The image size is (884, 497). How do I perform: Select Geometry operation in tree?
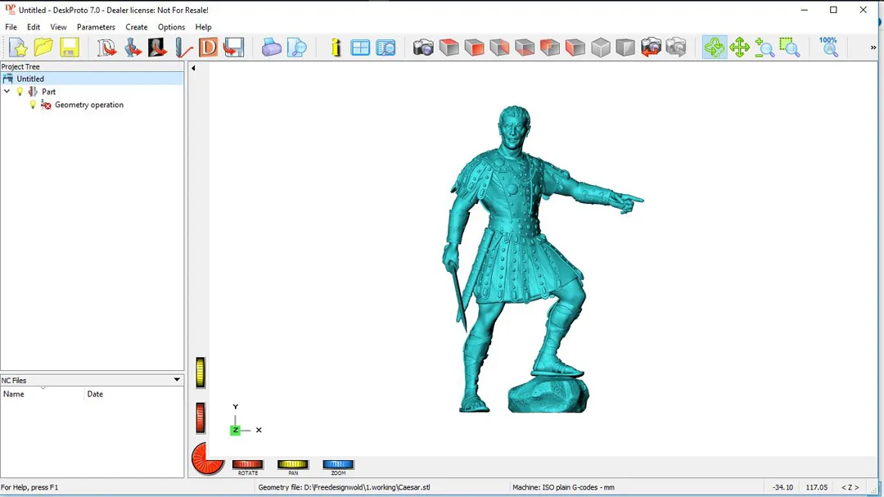point(89,105)
